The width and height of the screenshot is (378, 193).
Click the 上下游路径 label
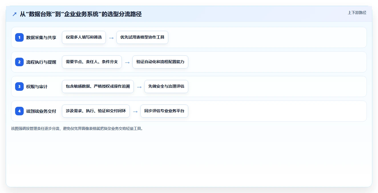pyautogui.click(x=357, y=13)
